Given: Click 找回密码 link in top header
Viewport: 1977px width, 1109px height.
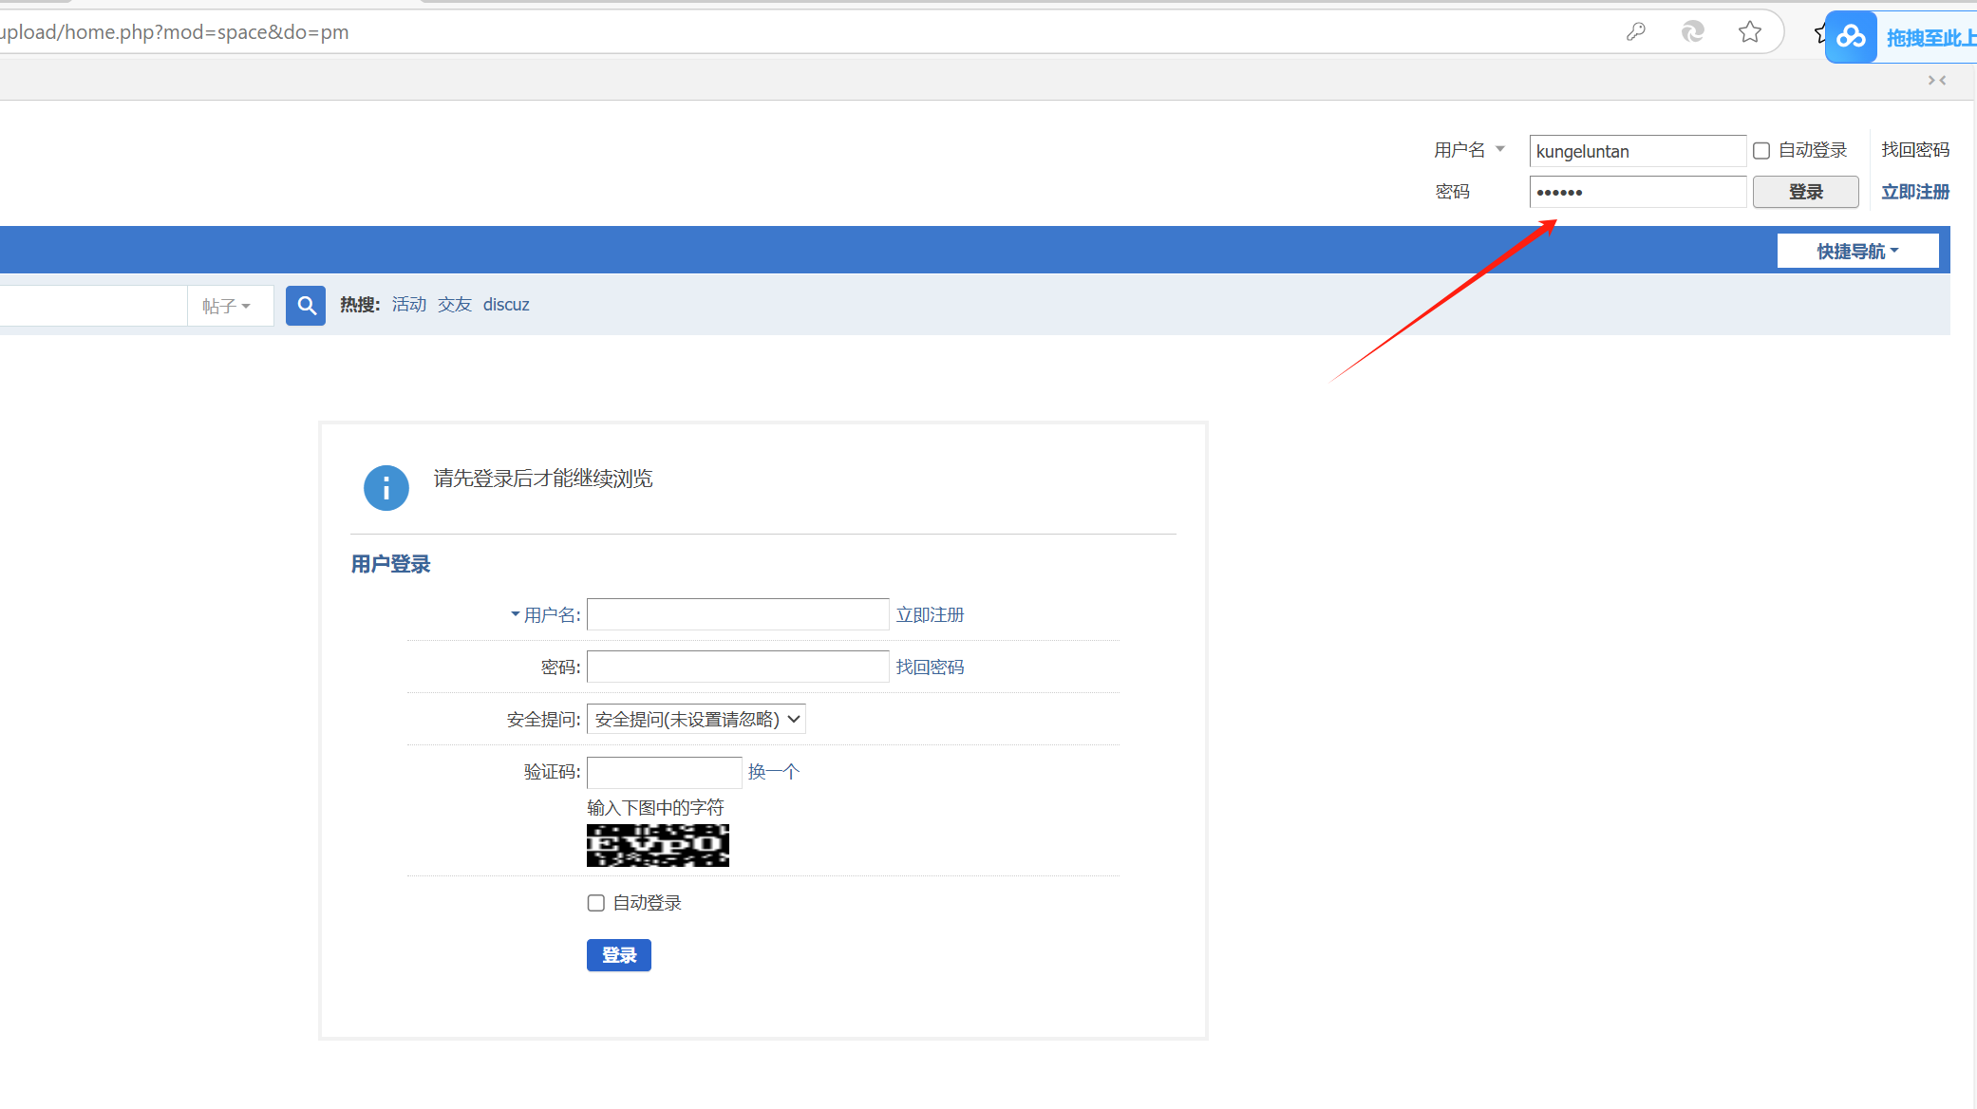Looking at the screenshot, I should coord(1914,150).
